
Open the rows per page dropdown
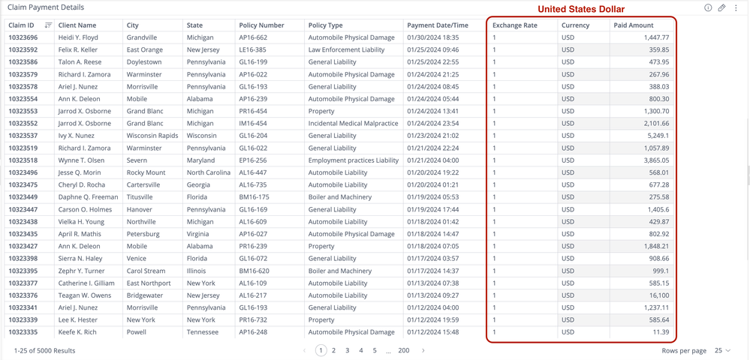click(x=721, y=350)
